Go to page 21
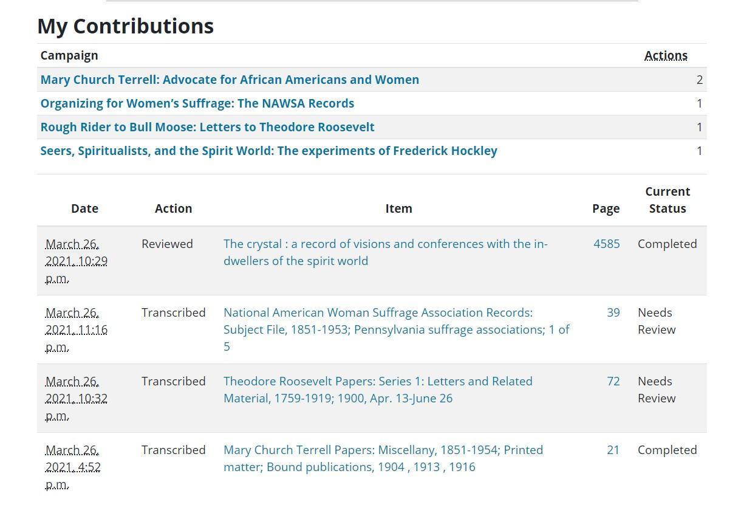 coord(613,450)
